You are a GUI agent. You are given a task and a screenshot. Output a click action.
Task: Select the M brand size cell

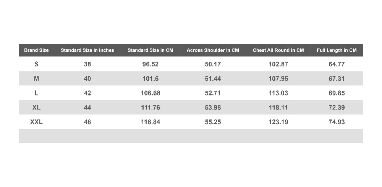[x=36, y=78]
